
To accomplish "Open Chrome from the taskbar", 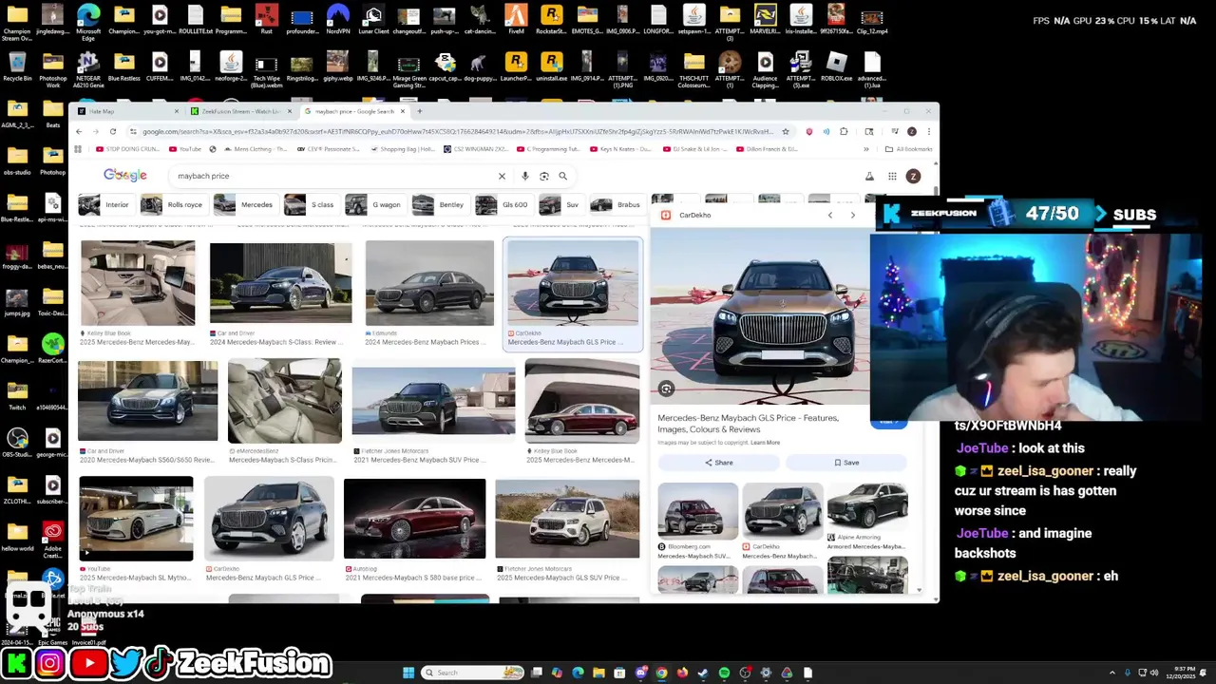I will [x=661, y=673].
